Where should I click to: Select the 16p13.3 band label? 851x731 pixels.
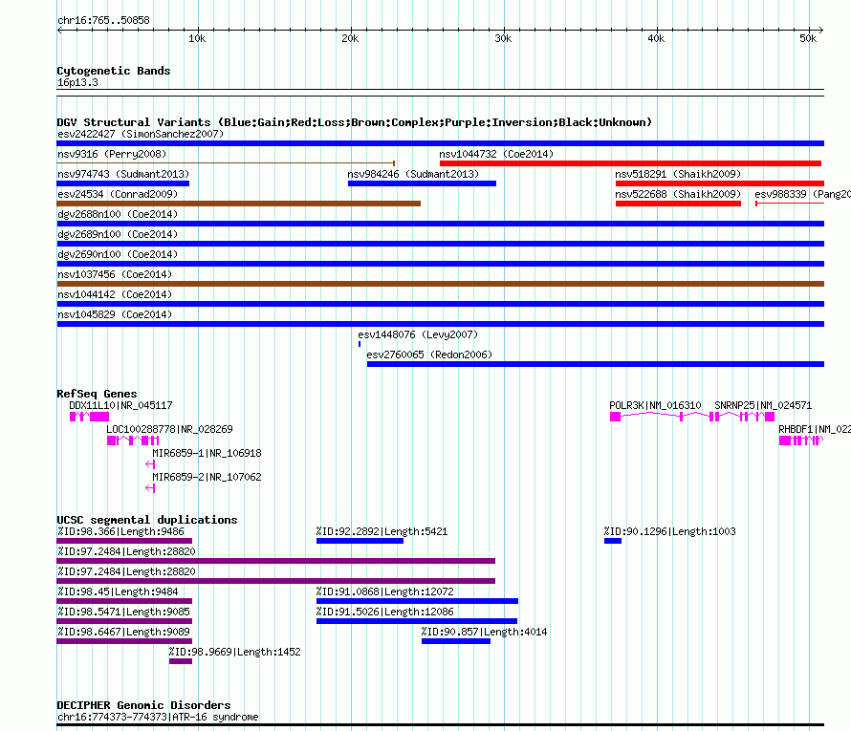tap(77, 82)
